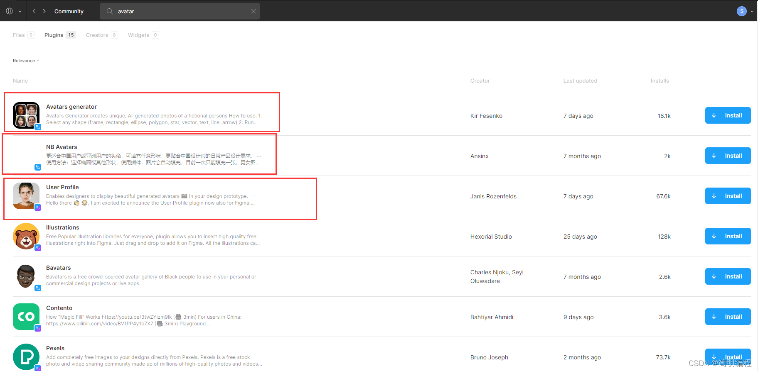Install the Avatars generator plugin
The width and height of the screenshot is (758, 371).
click(x=728, y=115)
